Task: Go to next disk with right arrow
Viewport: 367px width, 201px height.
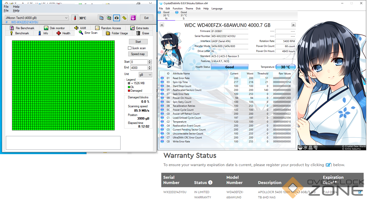Action: coord(294,25)
